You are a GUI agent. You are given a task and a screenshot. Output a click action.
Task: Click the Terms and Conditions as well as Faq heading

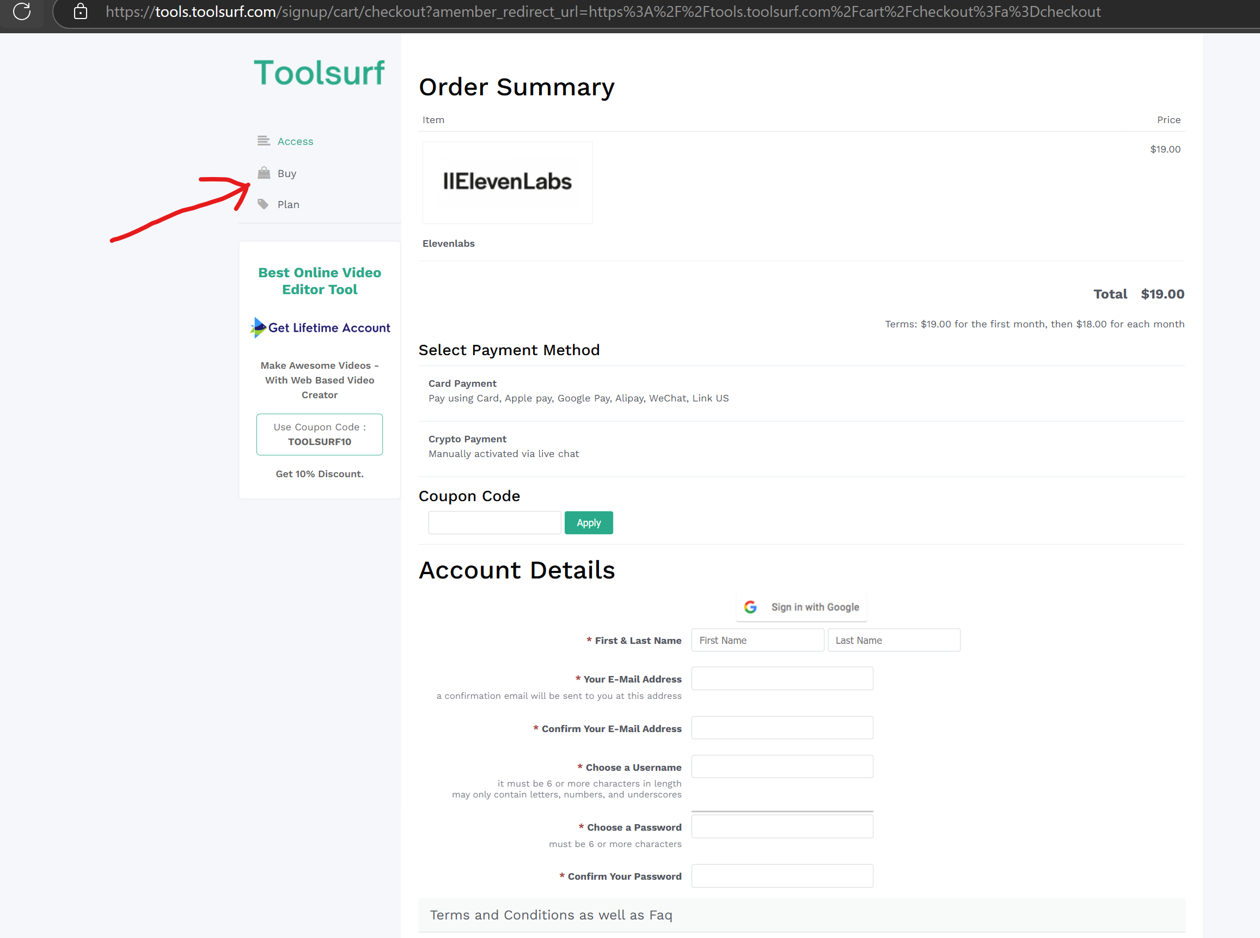tap(551, 915)
